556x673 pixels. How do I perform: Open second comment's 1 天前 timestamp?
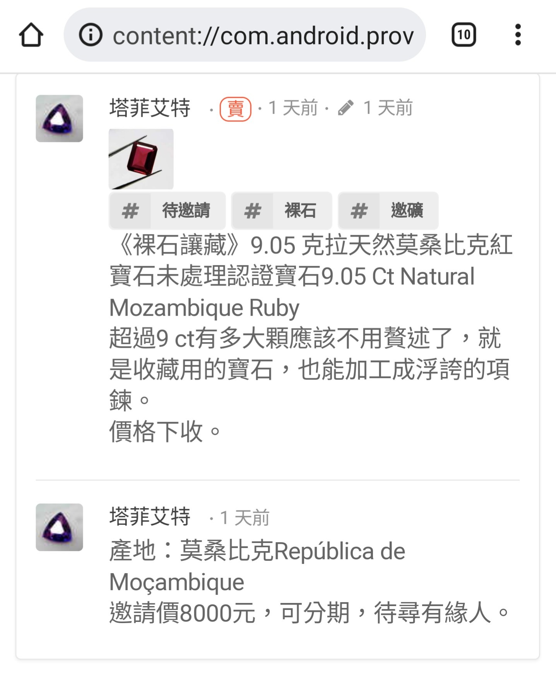[245, 518]
